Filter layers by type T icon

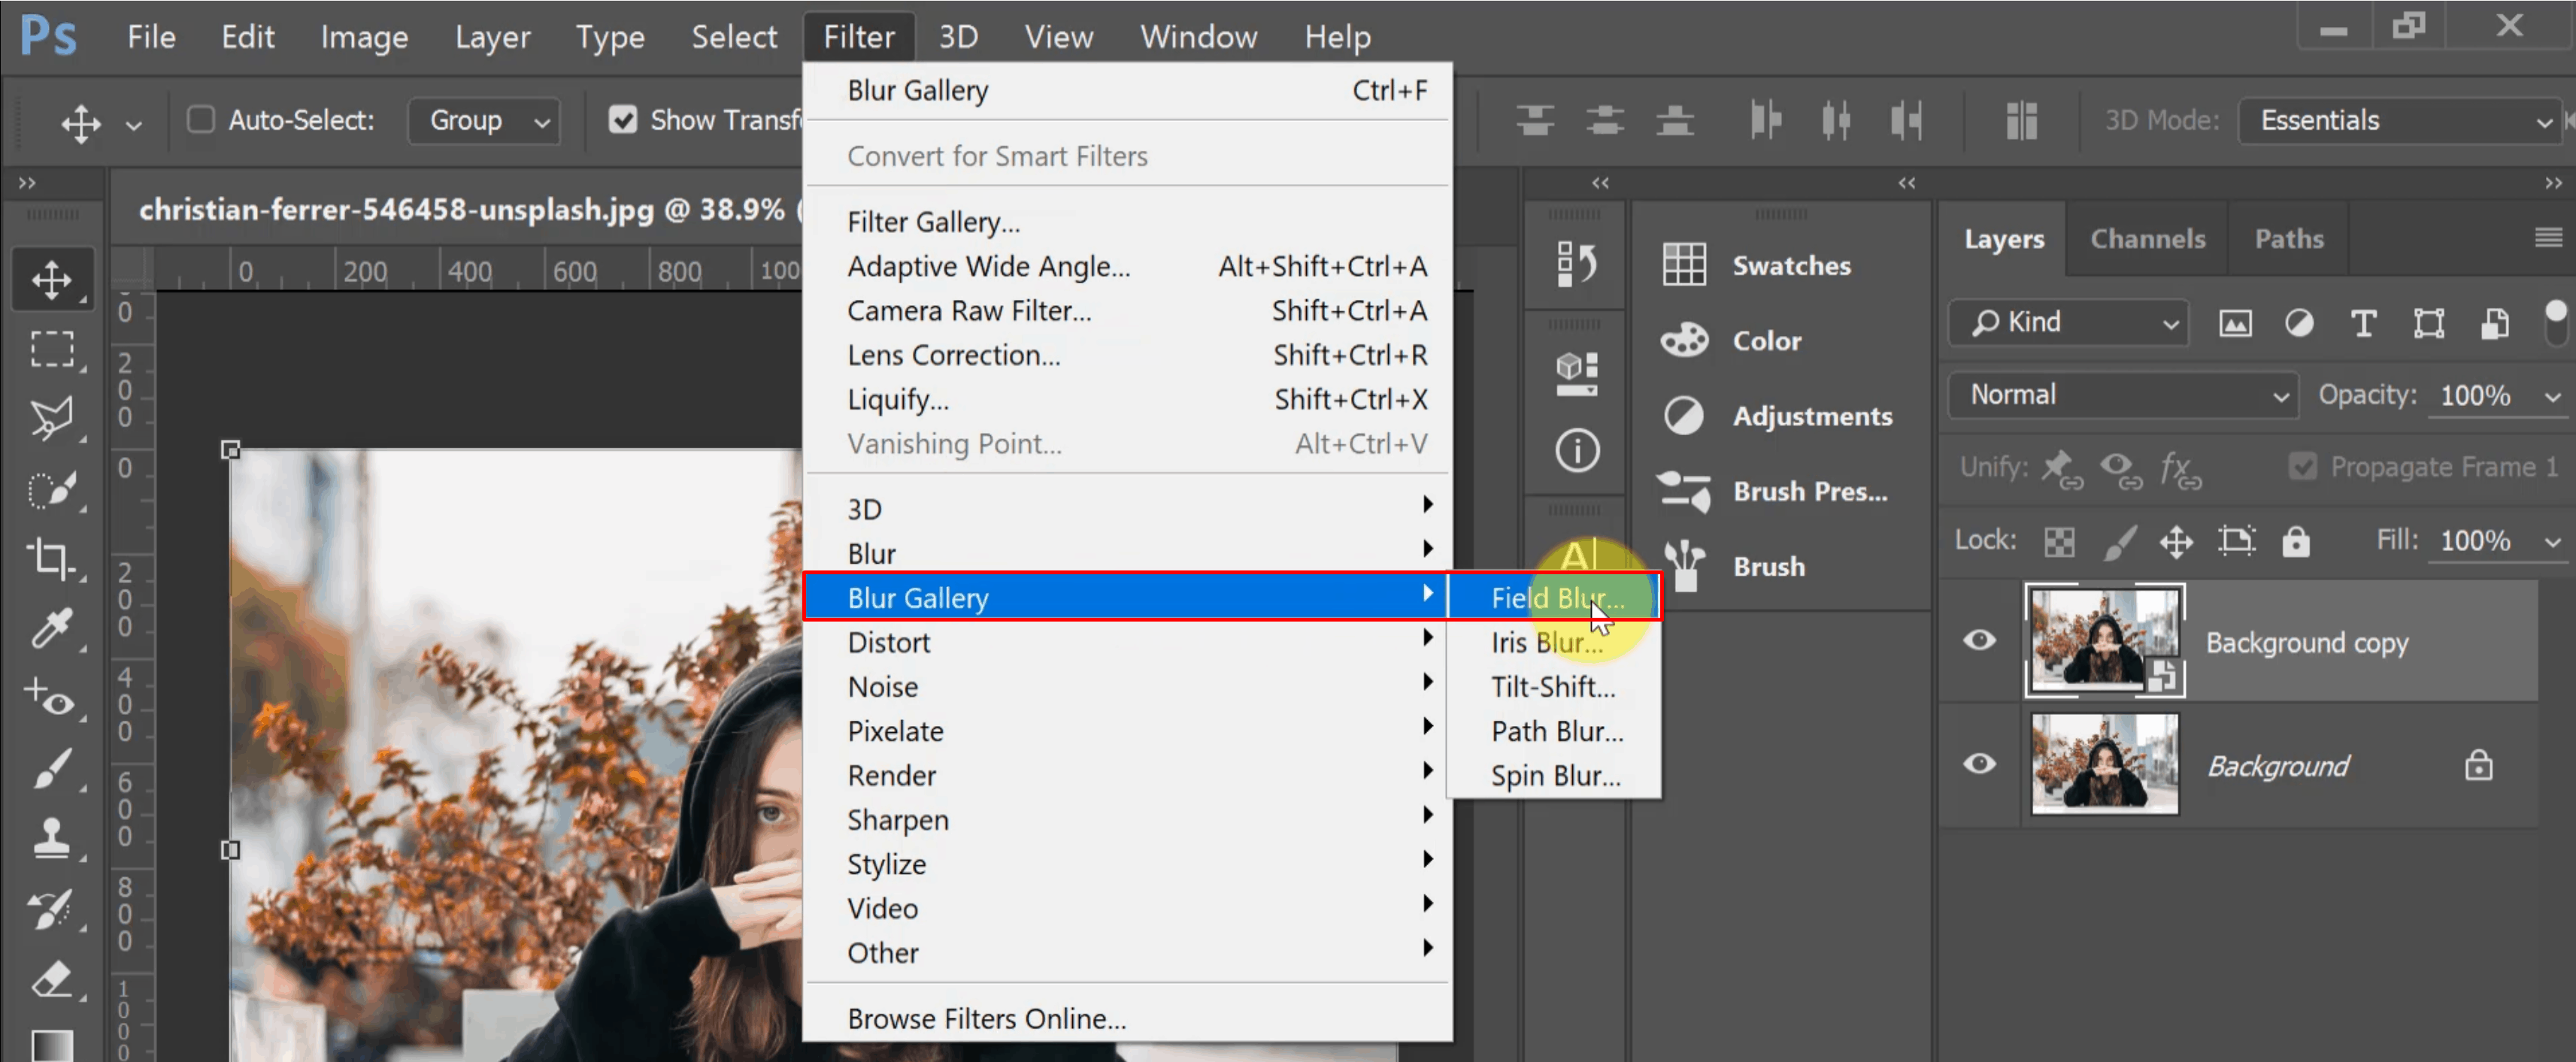click(x=2363, y=323)
